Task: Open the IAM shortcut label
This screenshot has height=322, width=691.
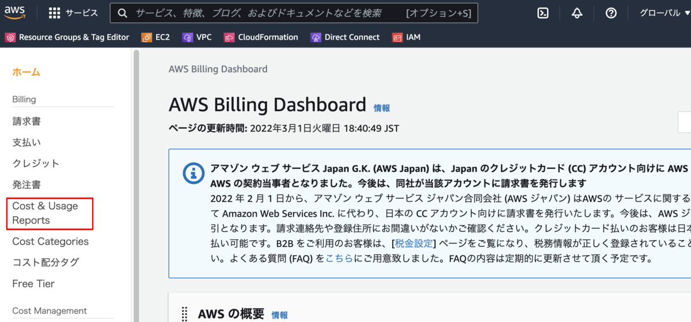Action: (413, 37)
